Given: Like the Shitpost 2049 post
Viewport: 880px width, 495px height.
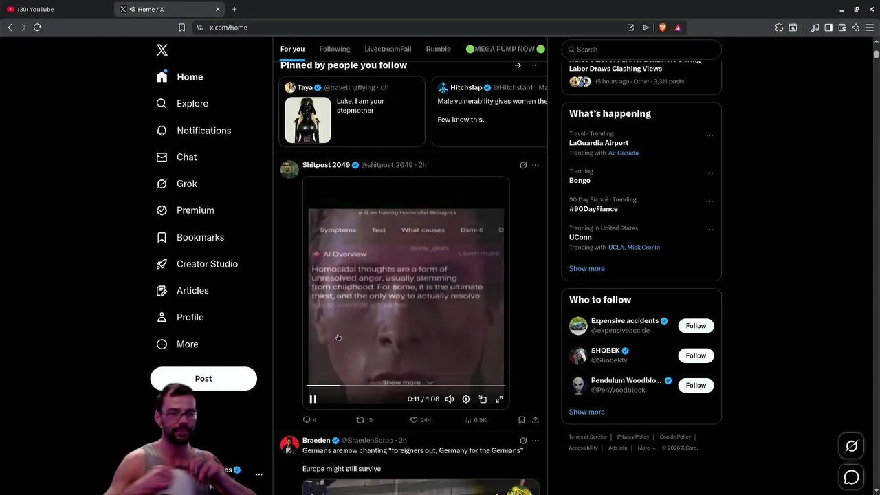Looking at the screenshot, I should click(x=420, y=419).
